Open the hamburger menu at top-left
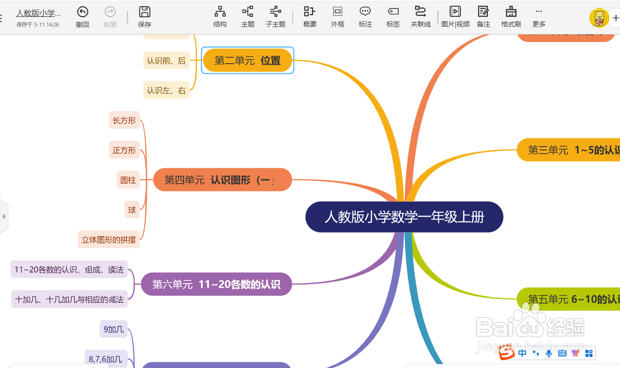 click(1, 18)
